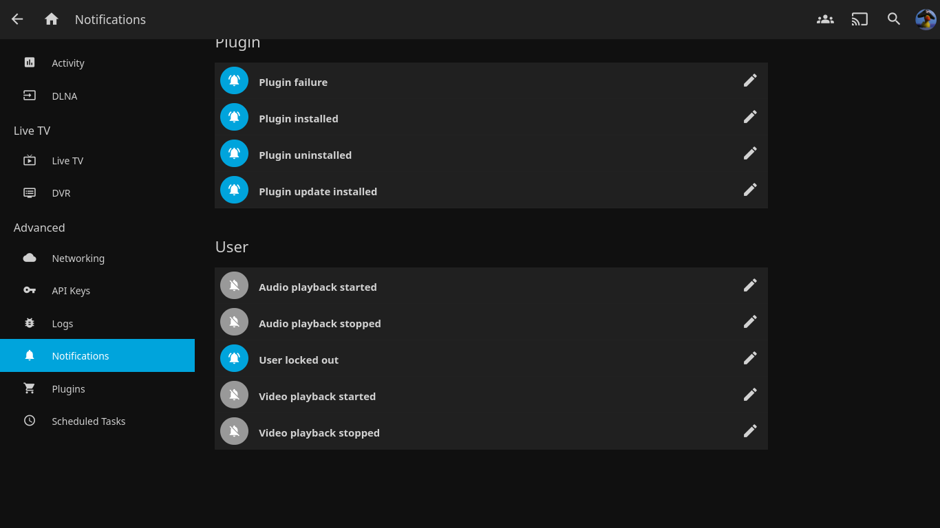Click the Plugin installed bell icon
This screenshot has height=528, width=940.
pos(234,117)
